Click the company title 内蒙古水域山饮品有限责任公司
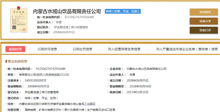The width and height of the screenshot is (220, 112). (67, 11)
